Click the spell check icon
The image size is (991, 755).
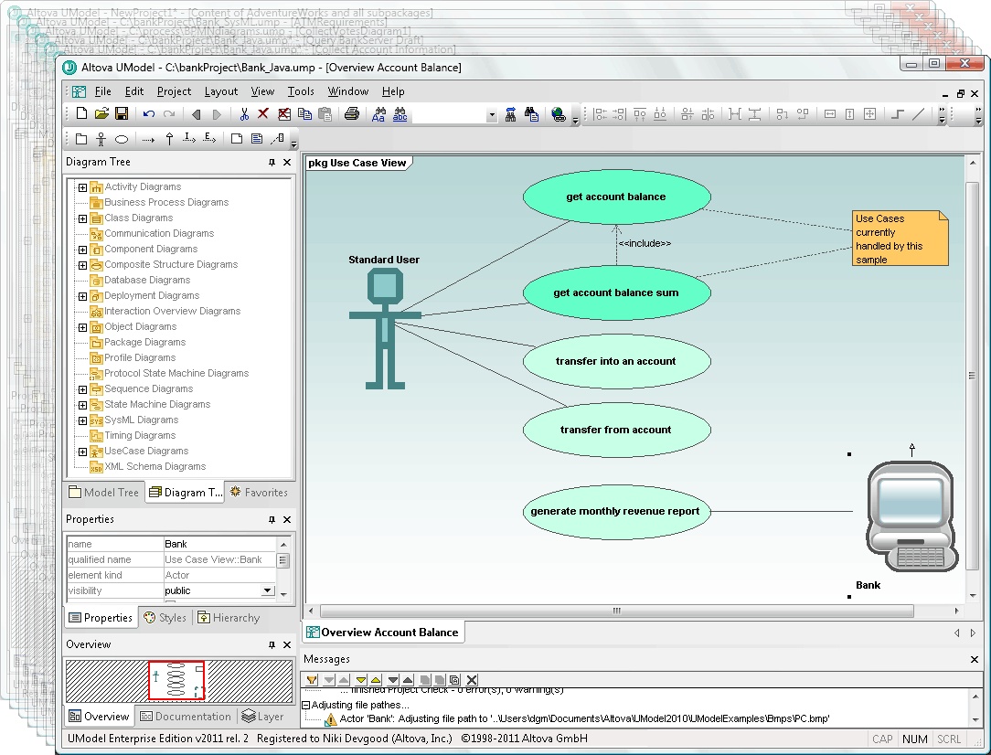[400, 114]
